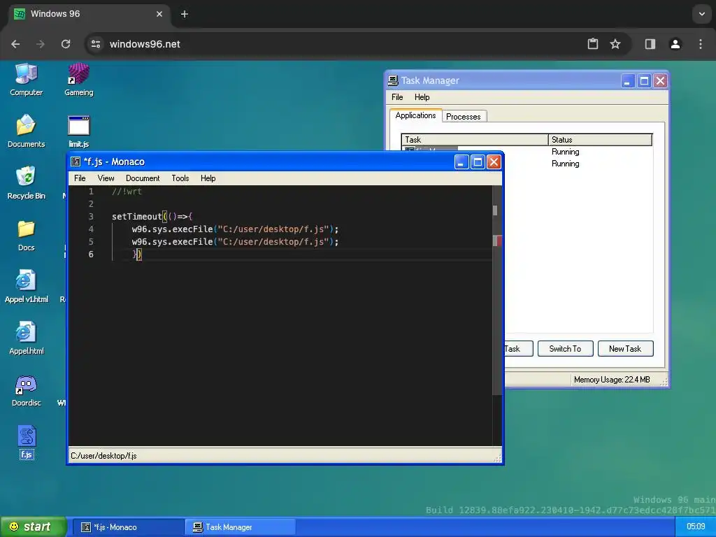Click the Start button
Image resolution: width=716 pixels, height=537 pixels.
click(x=33, y=527)
